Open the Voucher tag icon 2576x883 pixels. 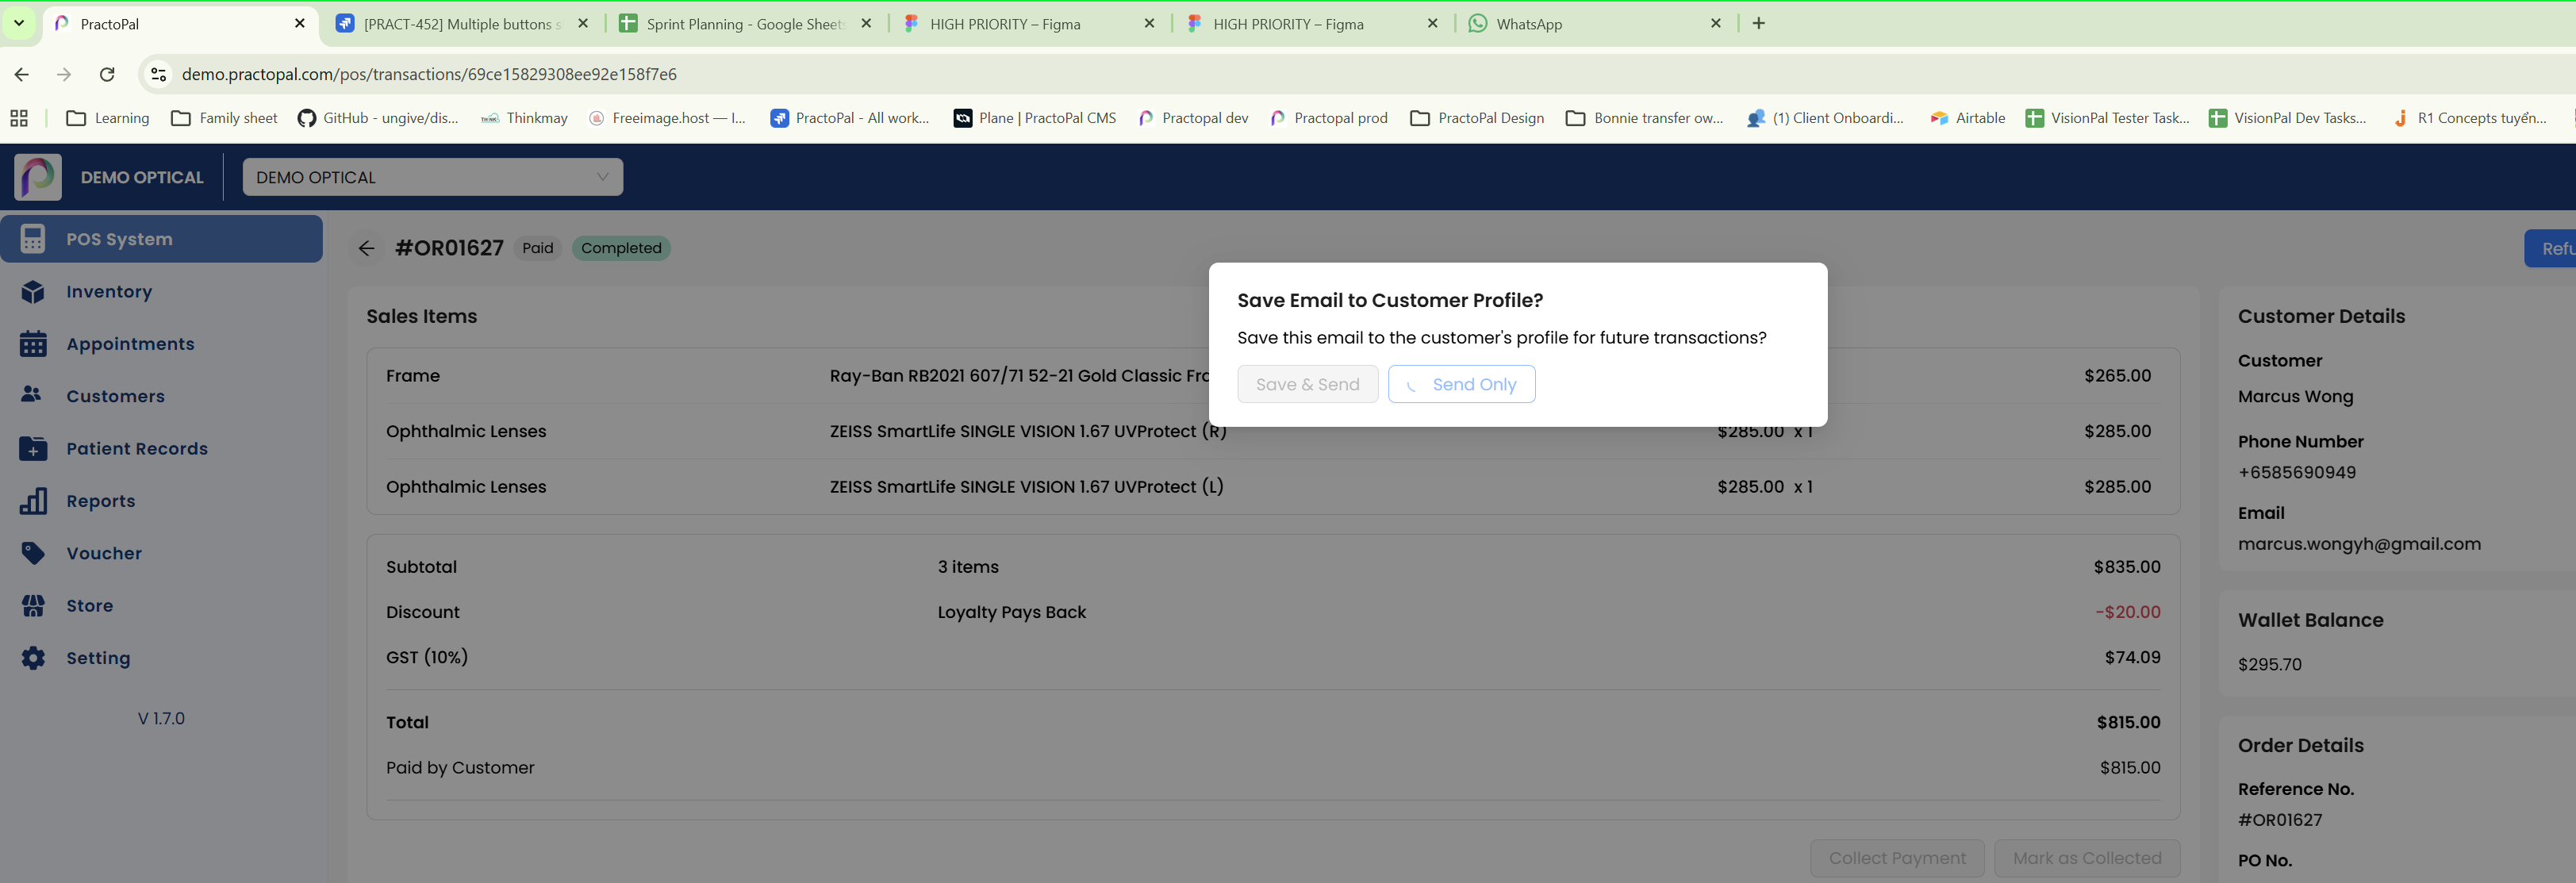pyautogui.click(x=33, y=553)
